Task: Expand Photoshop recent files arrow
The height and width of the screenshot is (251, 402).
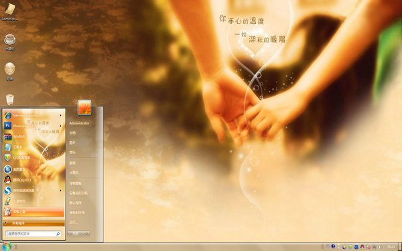Action: [61, 126]
